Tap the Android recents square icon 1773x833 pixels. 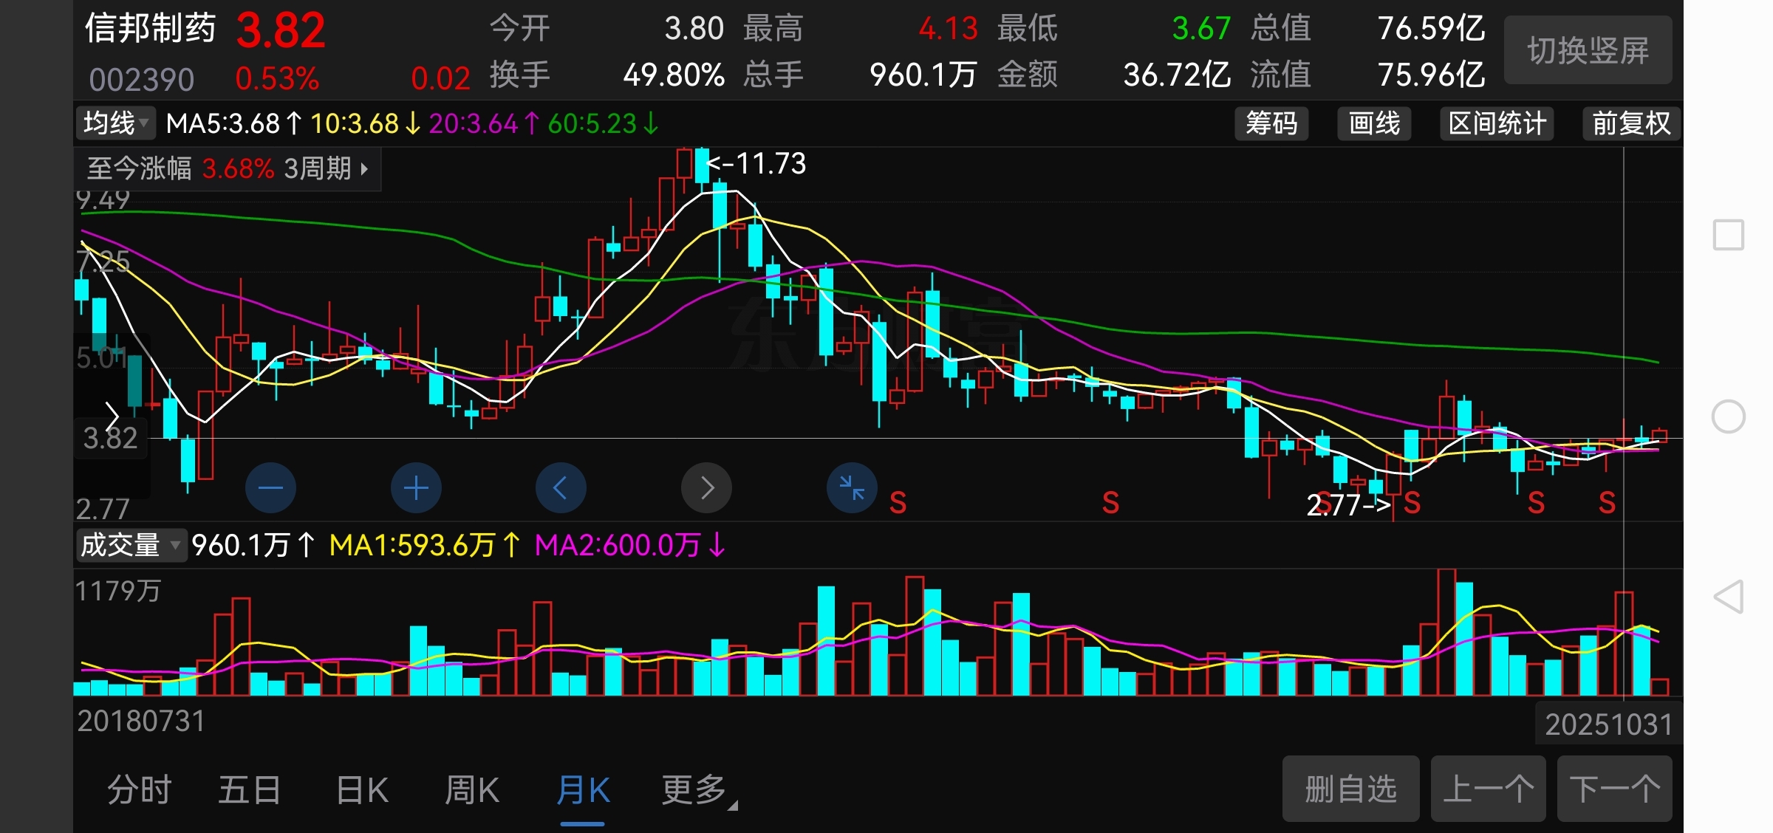pos(1729,235)
